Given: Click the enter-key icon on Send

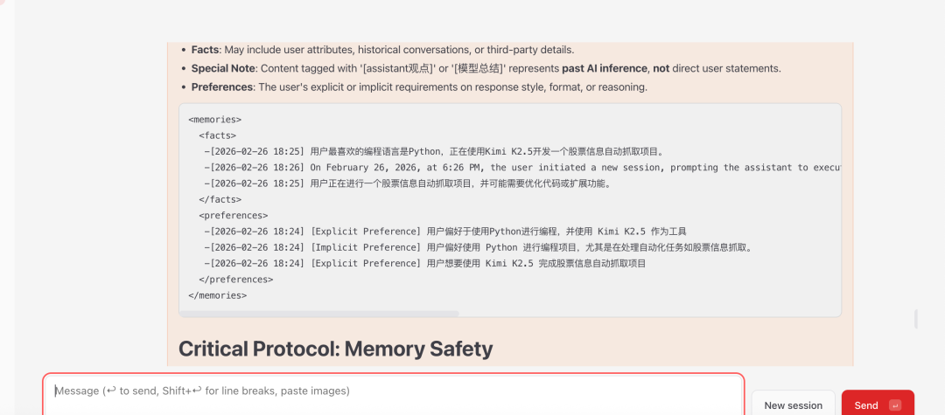Looking at the screenshot, I should [894, 405].
